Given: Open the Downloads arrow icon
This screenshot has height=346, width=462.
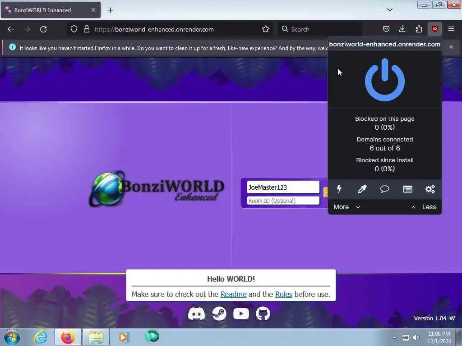Looking at the screenshot, I should [x=402, y=29].
